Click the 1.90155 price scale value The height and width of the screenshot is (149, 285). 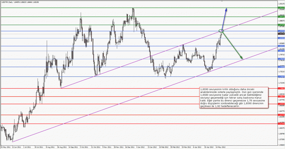(x=281, y=15)
